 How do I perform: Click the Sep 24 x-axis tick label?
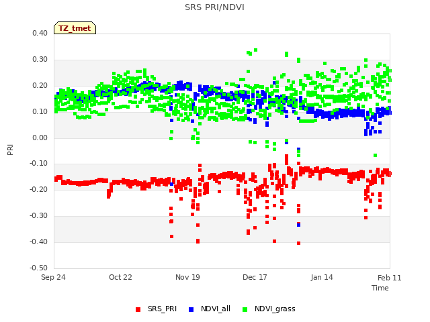53,277
